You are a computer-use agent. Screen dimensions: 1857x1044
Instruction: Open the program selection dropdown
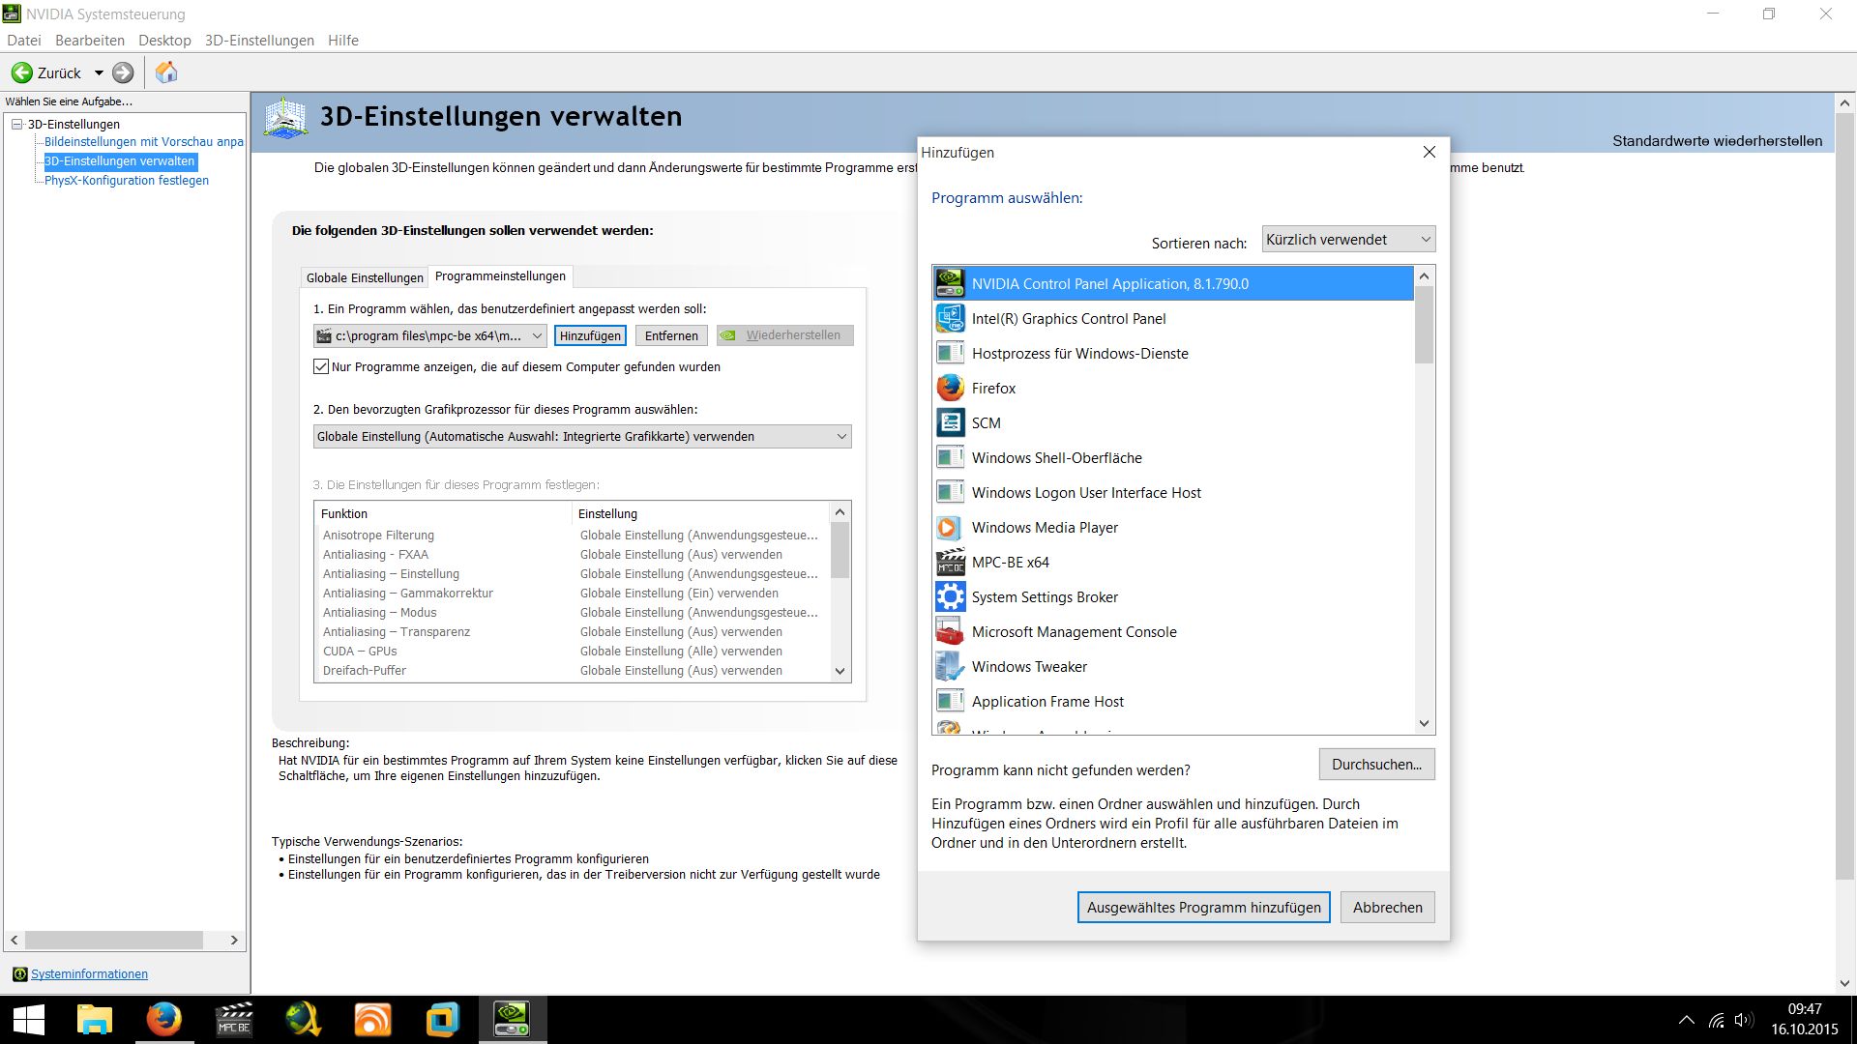click(x=430, y=335)
